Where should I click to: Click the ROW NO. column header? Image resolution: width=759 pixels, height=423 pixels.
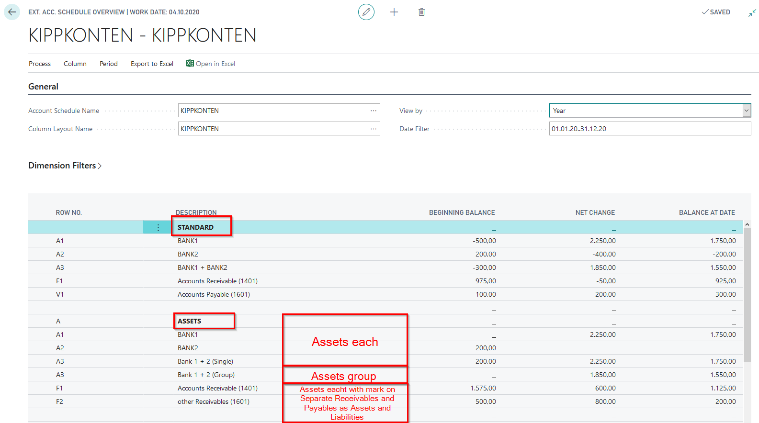(x=69, y=212)
